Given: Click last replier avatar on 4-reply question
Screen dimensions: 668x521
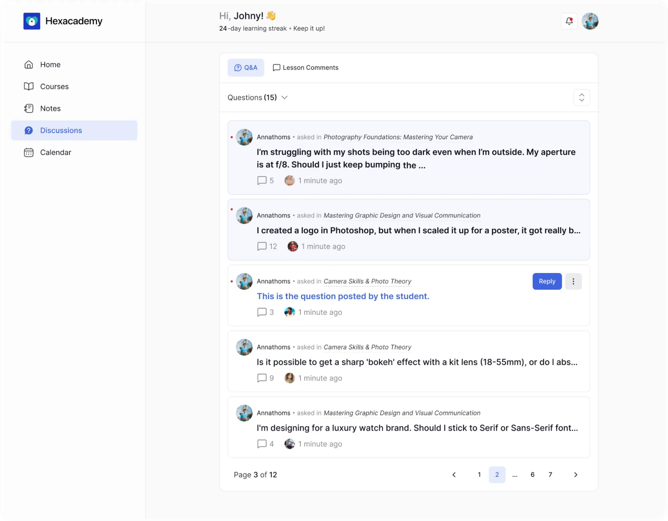Looking at the screenshot, I should (x=289, y=444).
